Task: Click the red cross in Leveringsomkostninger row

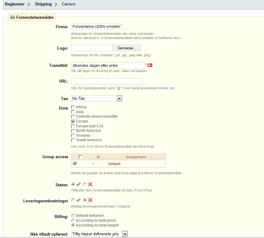Action: pos(90,200)
